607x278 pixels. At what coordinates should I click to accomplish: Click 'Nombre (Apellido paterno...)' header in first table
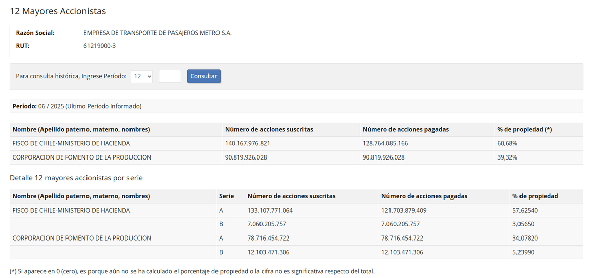81,129
